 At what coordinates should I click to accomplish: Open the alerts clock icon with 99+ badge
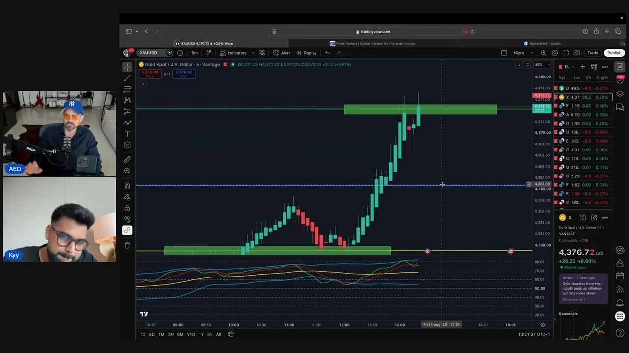(620, 80)
